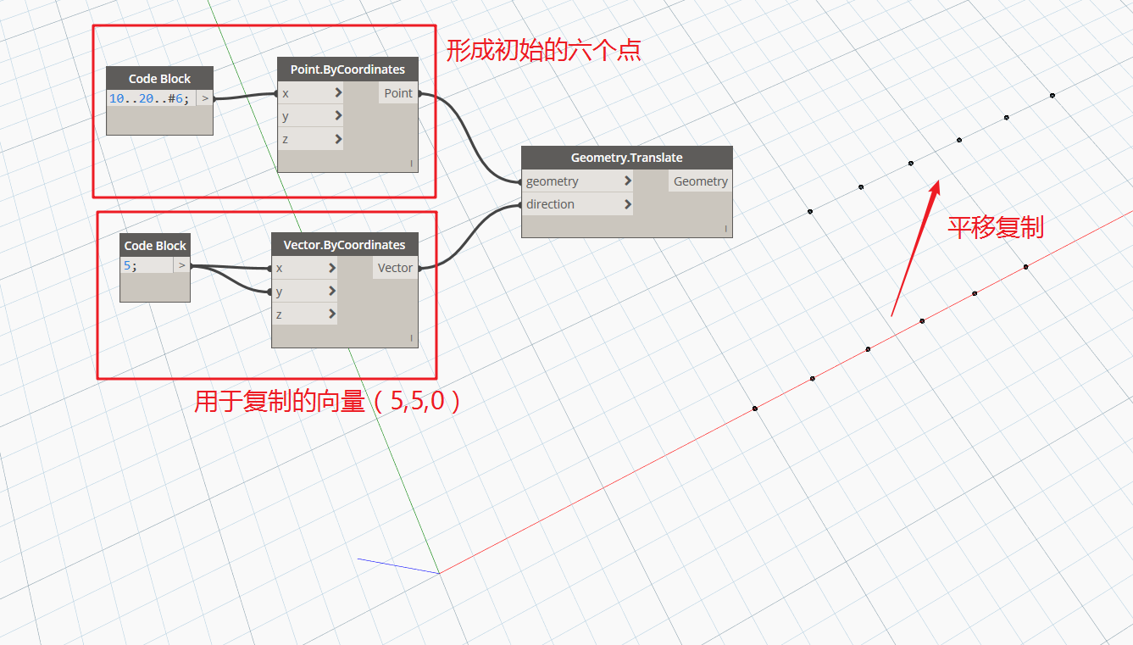
Task: Click y input port on Point.ByCoordinates
Action: click(x=311, y=116)
